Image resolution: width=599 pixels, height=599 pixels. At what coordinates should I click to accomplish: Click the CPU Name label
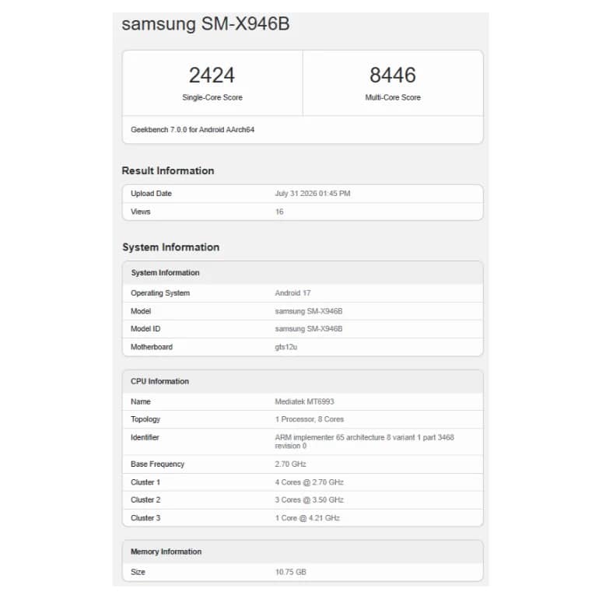pyautogui.click(x=141, y=401)
